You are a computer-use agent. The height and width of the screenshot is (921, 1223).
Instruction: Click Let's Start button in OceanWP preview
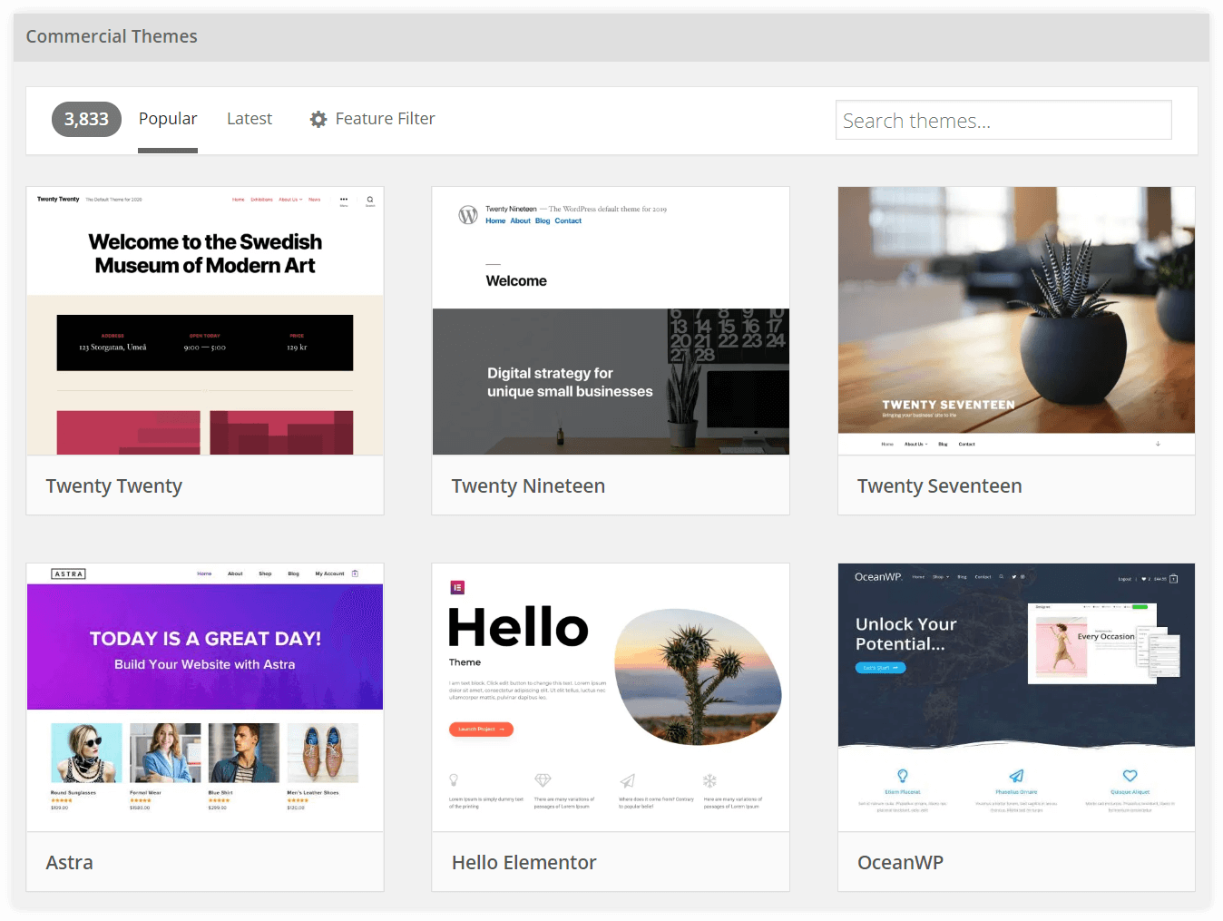[x=880, y=668]
